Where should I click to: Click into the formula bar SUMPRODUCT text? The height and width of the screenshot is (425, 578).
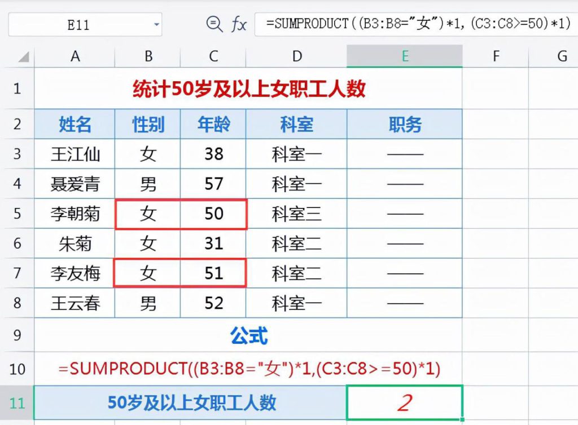[x=418, y=25]
